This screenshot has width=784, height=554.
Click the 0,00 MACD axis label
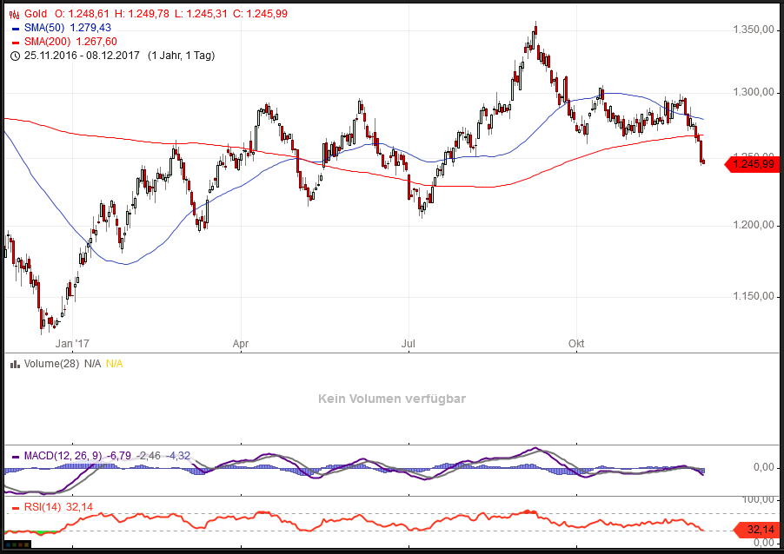(x=763, y=467)
